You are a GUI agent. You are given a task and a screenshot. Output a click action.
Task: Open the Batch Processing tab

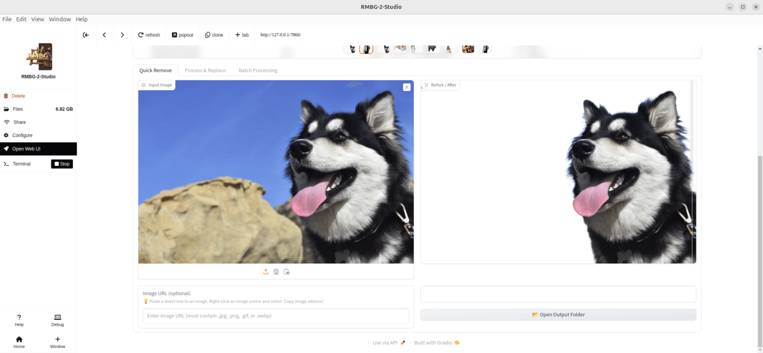point(258,70)
